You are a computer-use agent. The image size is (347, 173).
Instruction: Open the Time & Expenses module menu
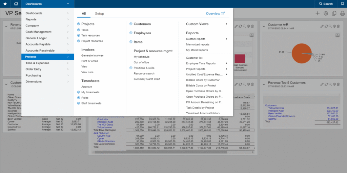tap(48, 63)
